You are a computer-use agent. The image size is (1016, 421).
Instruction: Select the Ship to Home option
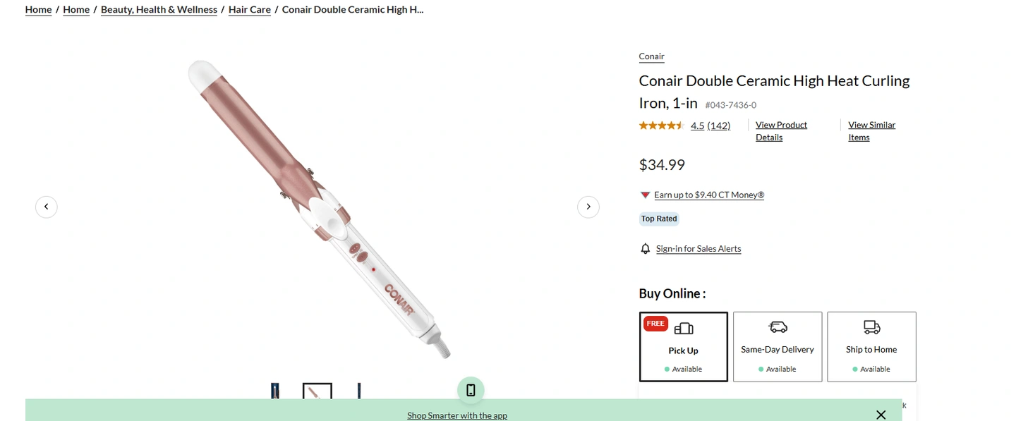pyautogui.click(x=871, y=347)
